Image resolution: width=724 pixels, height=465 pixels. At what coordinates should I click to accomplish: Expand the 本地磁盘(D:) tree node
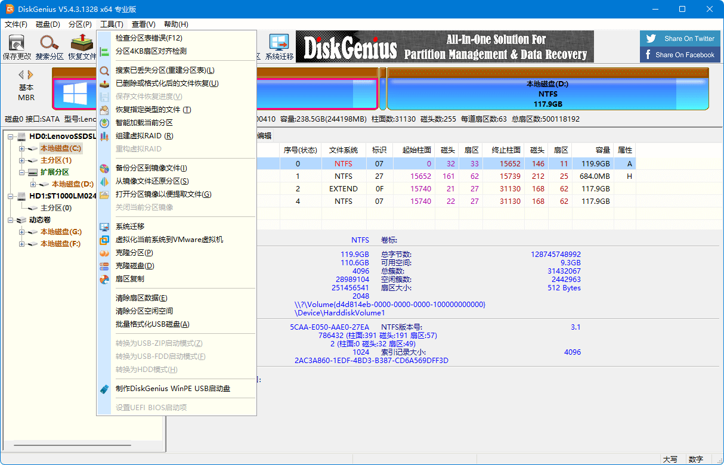point(33,184)
